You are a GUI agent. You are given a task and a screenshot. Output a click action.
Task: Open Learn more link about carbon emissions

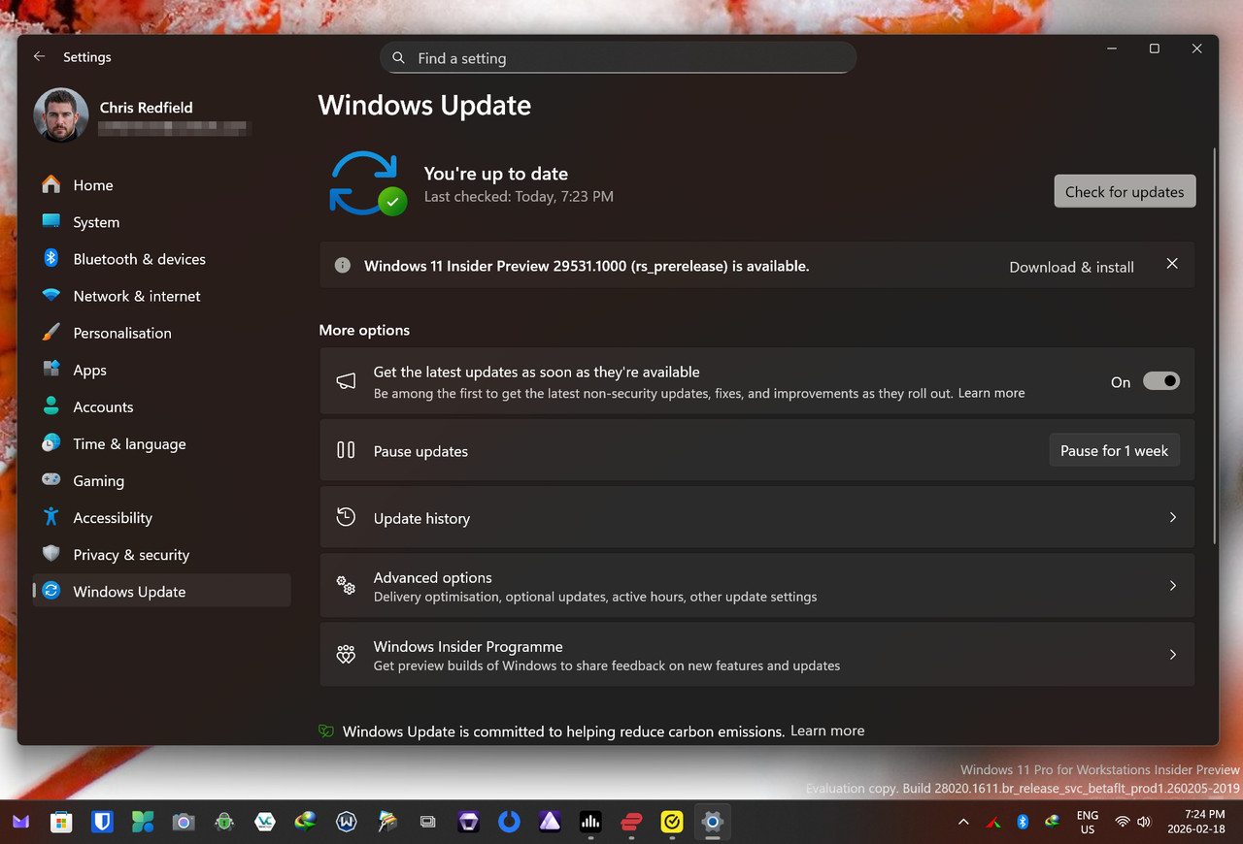[x=827, y=730]
